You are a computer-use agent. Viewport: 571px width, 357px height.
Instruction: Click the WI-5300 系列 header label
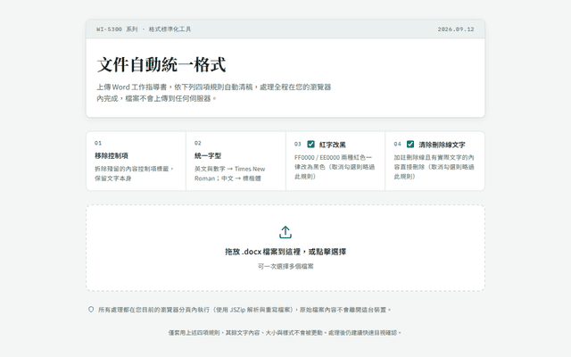(144, 29)
